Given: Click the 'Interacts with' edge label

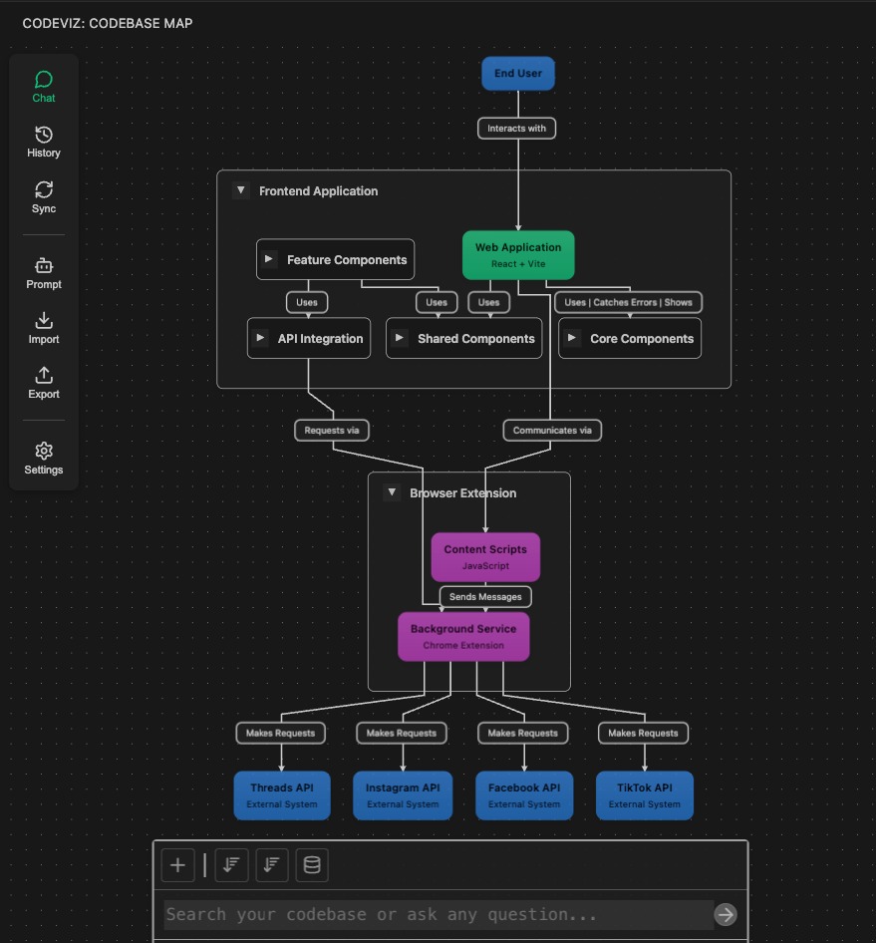Looking at the screenshot, I should pos(516,129).
